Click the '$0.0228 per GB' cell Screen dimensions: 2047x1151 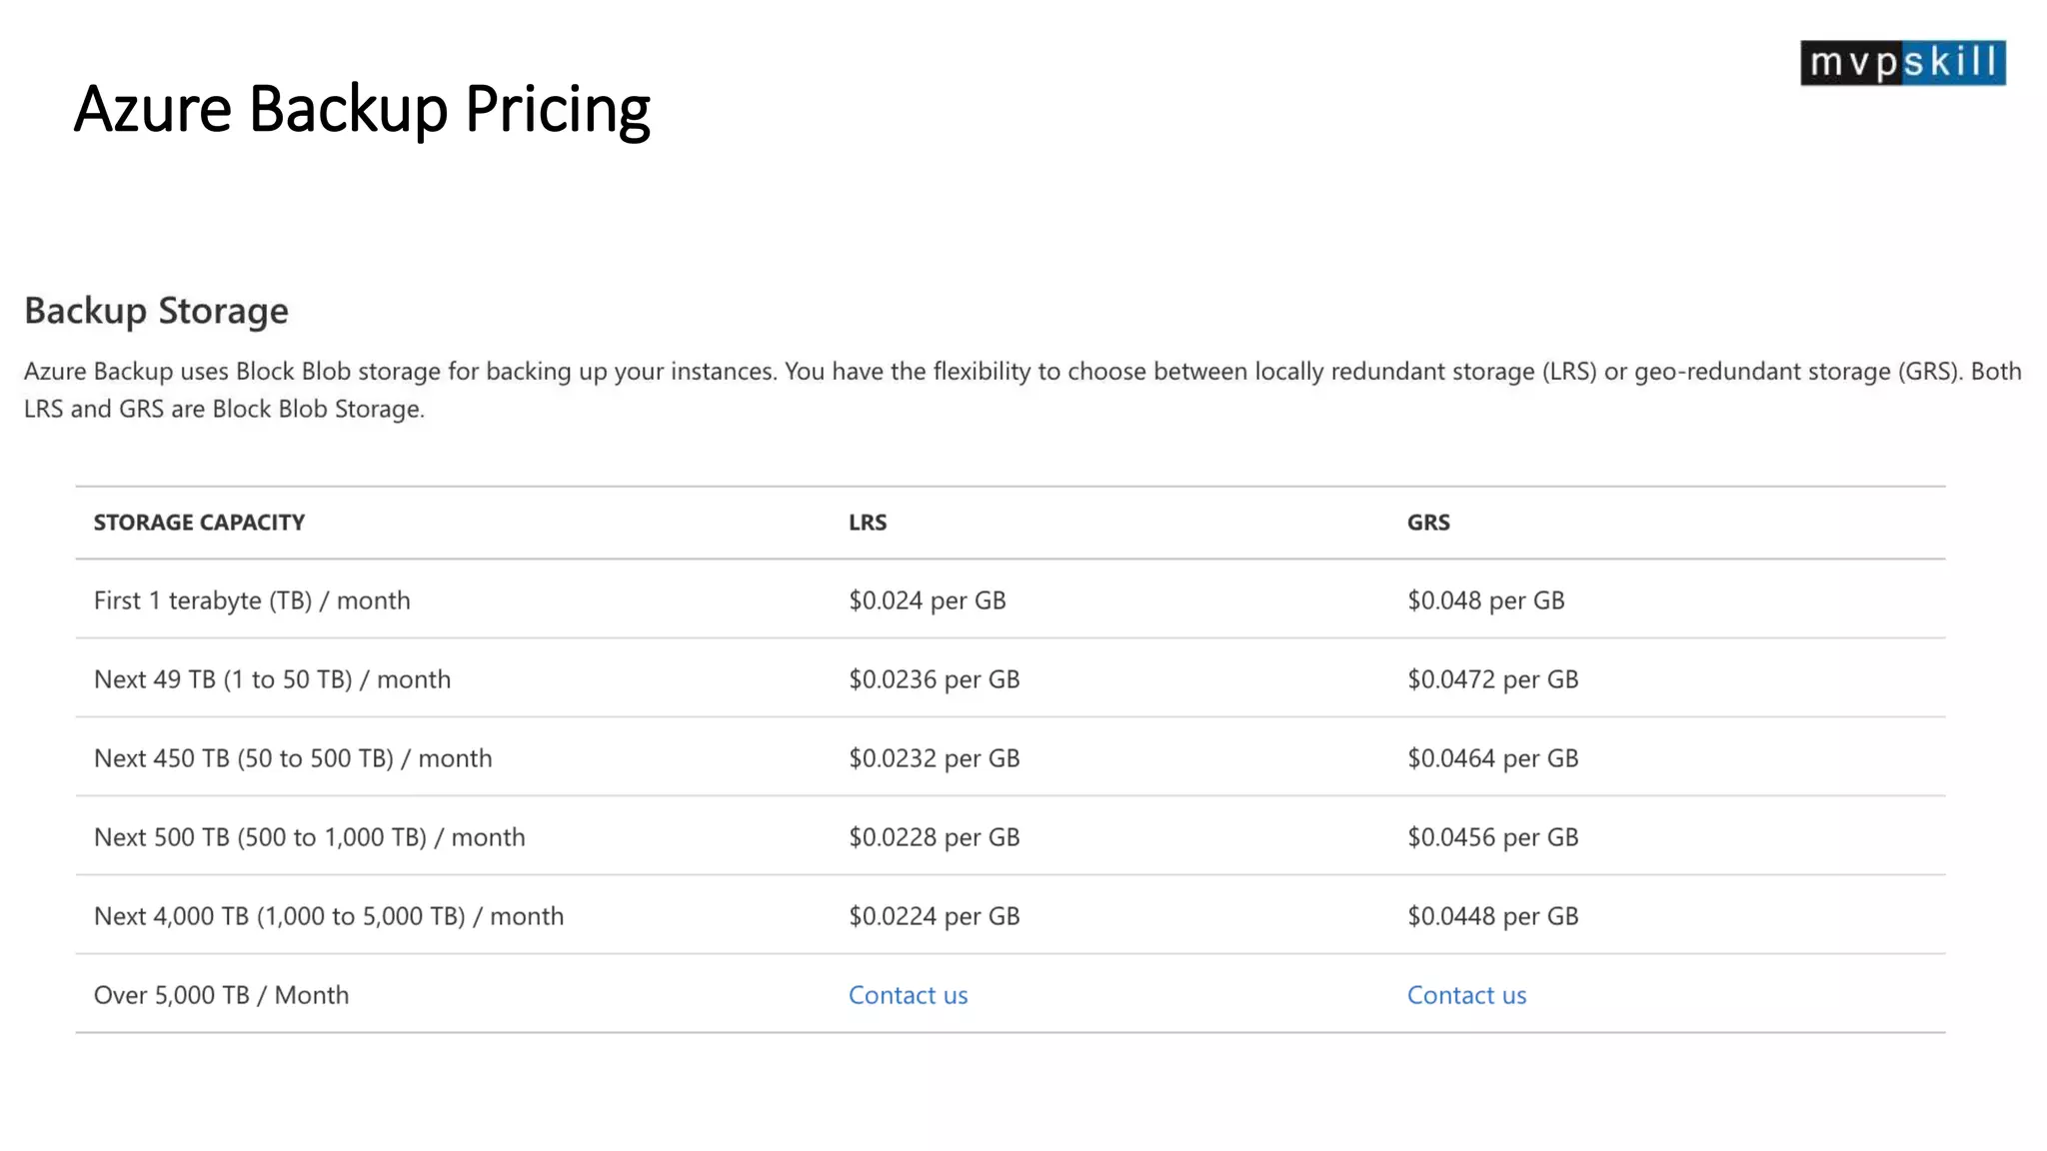[934, 837]
